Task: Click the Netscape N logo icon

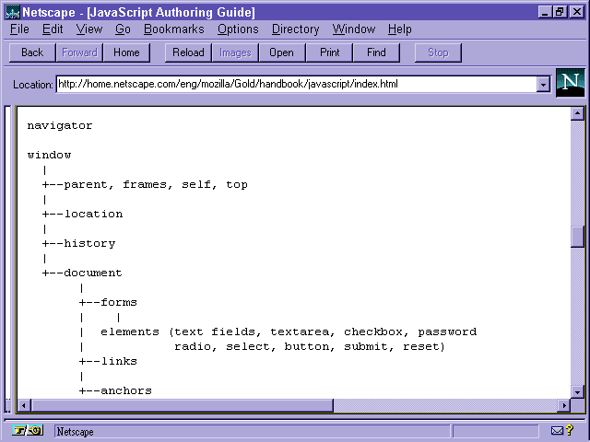Action: click(x=571, y=83)
